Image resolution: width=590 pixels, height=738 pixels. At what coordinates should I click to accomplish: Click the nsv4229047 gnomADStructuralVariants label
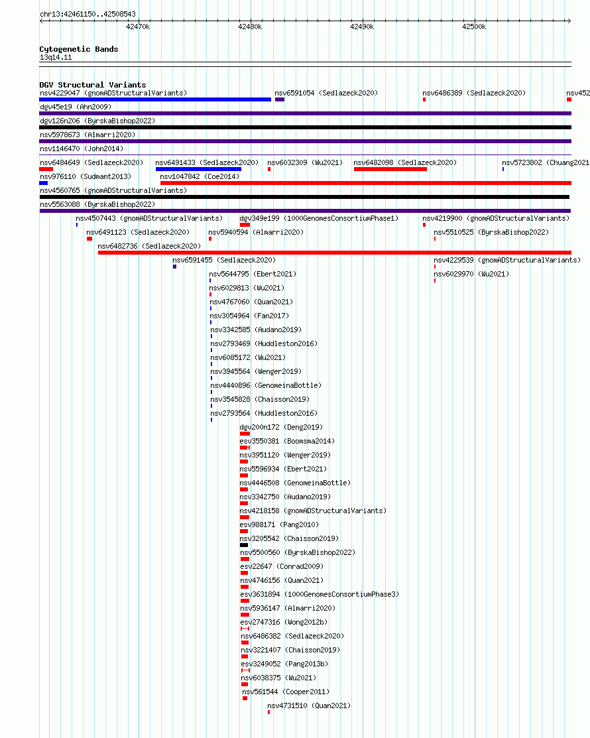click(x=113, y=93)
